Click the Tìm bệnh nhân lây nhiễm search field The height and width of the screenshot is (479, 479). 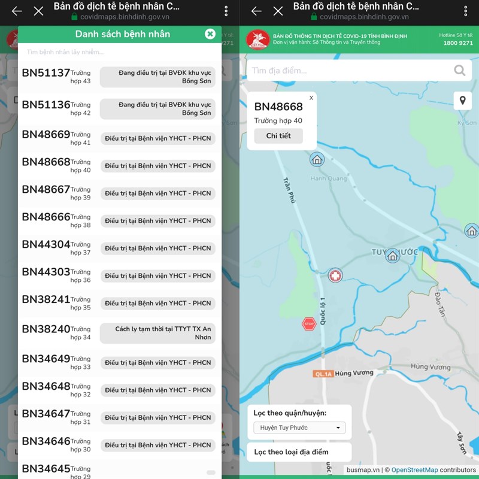coord(119,52)
